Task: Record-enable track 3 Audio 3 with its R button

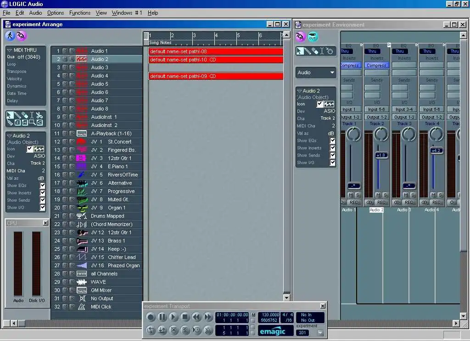Action: click(72, 67)
